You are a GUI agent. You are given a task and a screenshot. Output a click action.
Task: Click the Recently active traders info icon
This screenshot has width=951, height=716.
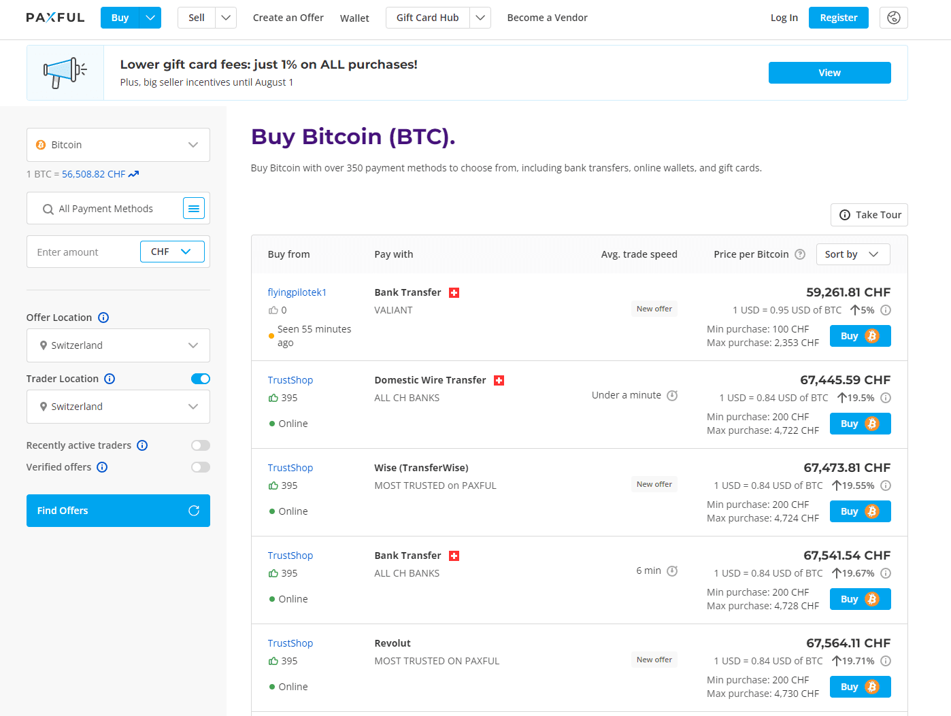142,445
